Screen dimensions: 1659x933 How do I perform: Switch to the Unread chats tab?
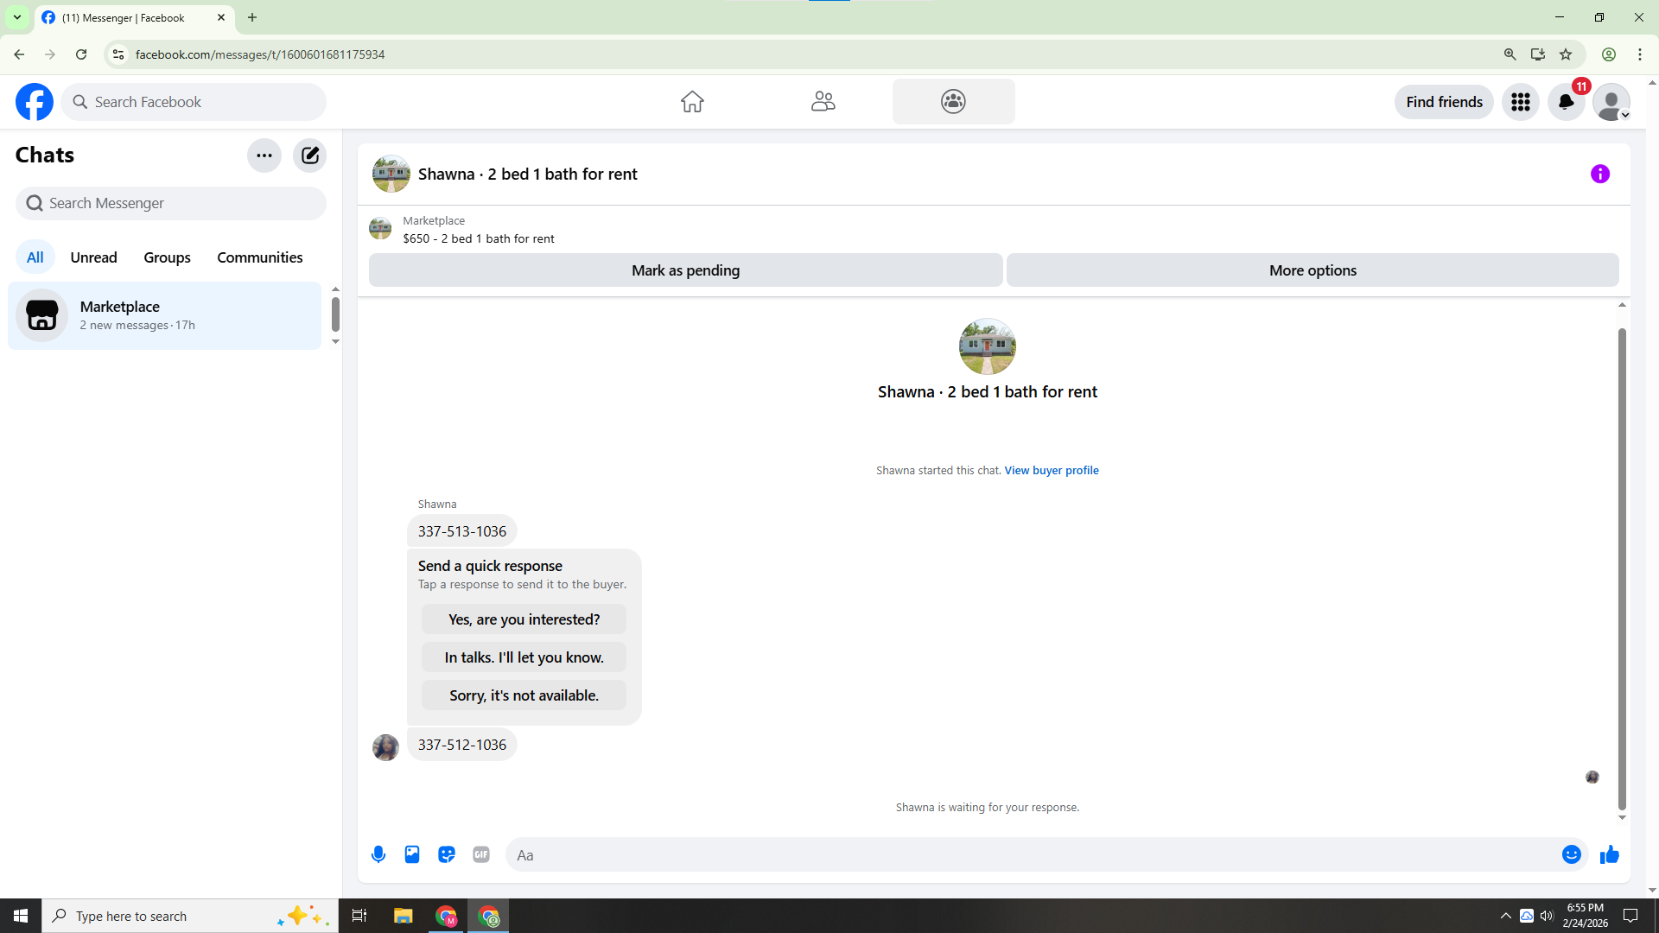click(x=93, y=257)
